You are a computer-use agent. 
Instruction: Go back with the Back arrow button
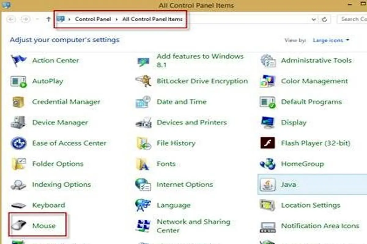(x=12, y=19)
